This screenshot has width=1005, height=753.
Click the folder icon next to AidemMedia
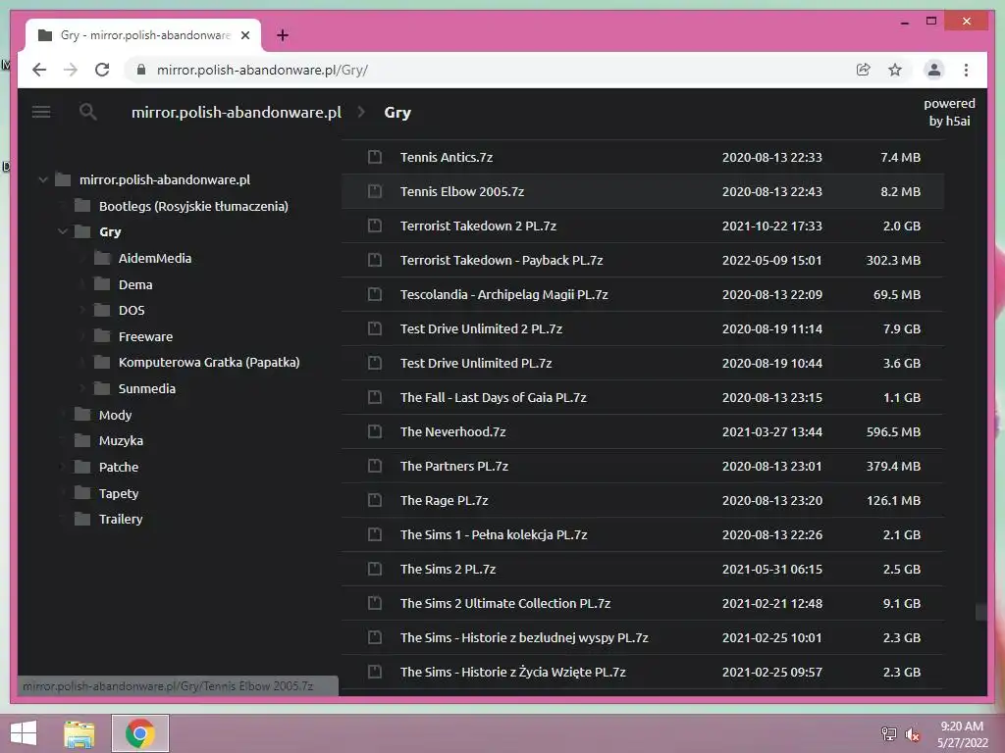click(x=102, y=258)
